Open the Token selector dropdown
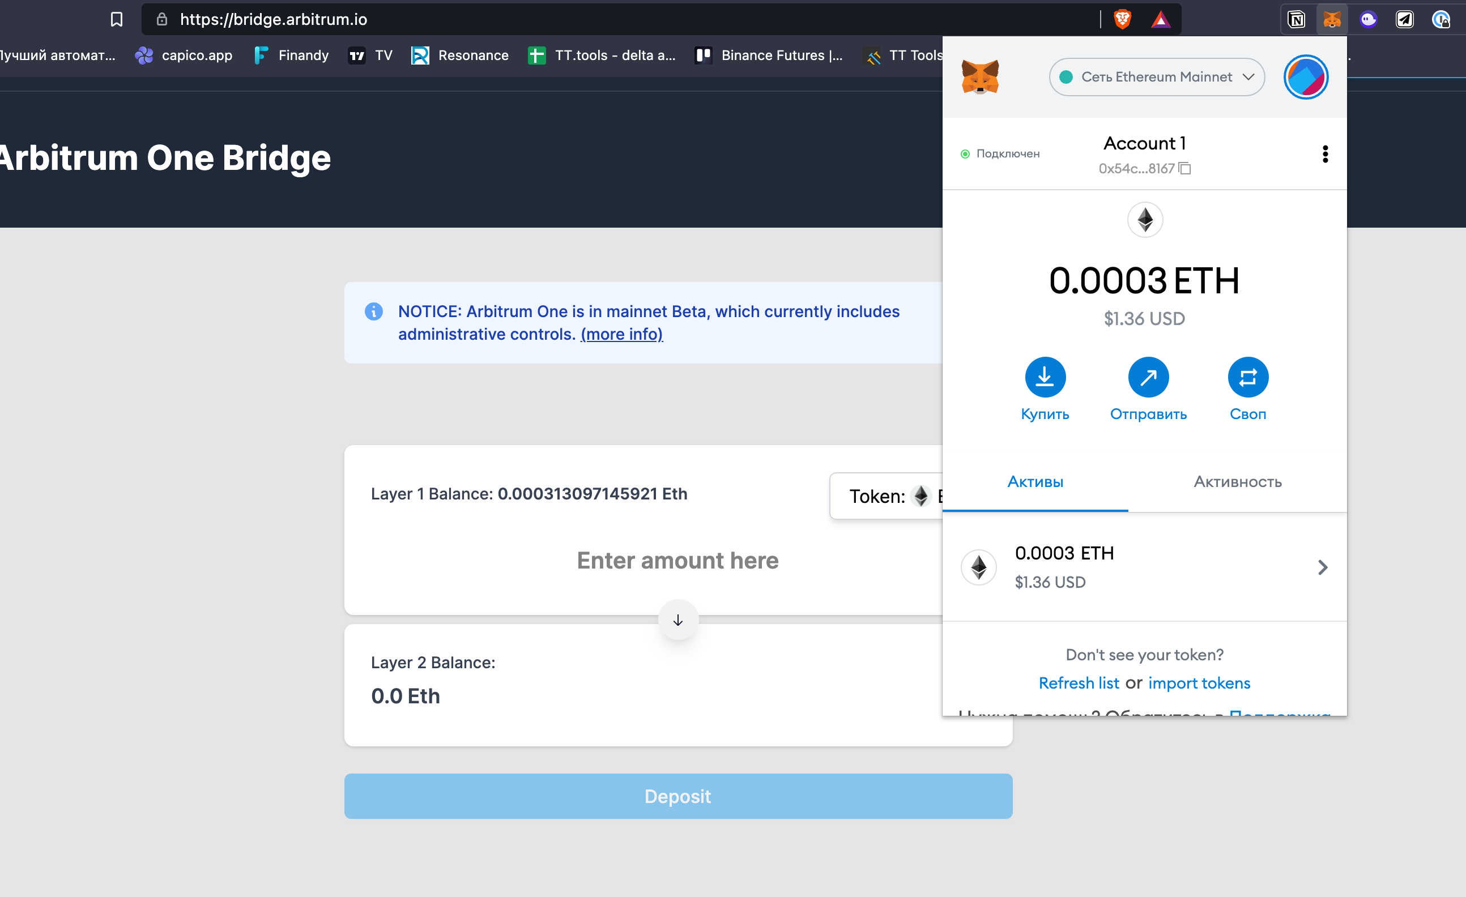 point(887,496)
